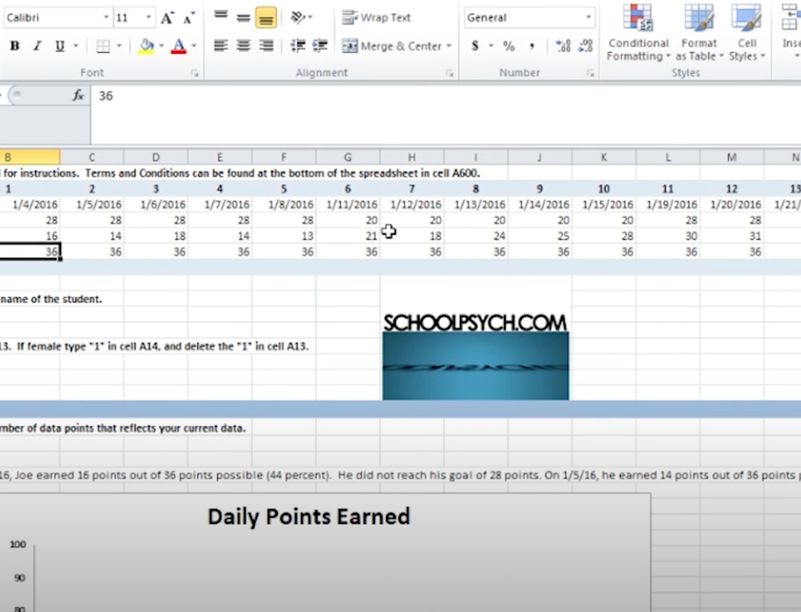
Task: Select column M header
Action: pyautogui.click(x=732, y=157)
